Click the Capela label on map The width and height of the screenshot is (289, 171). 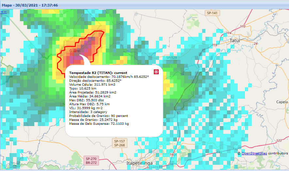pyautogui.click(x=282, y=102)
